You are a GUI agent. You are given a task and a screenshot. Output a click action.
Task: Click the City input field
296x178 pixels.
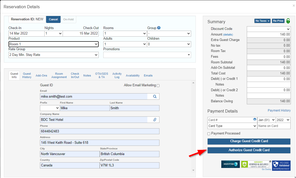(x=70, y=154)
